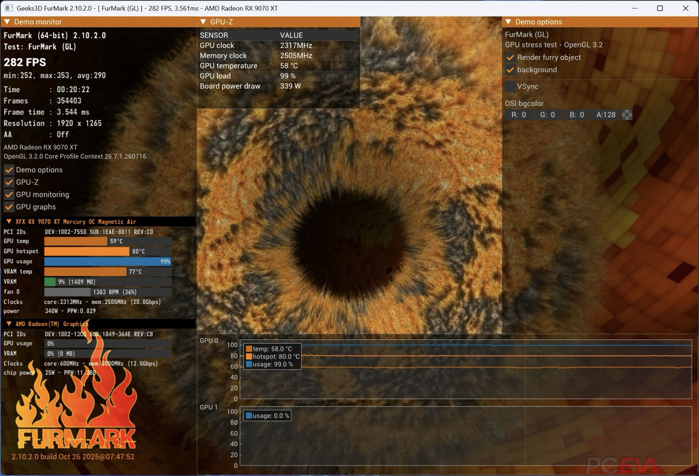This screenshot has height=476, width=699.
Task: Click the GPU temperature 58 °C row
Action: [x=279, y=66]
